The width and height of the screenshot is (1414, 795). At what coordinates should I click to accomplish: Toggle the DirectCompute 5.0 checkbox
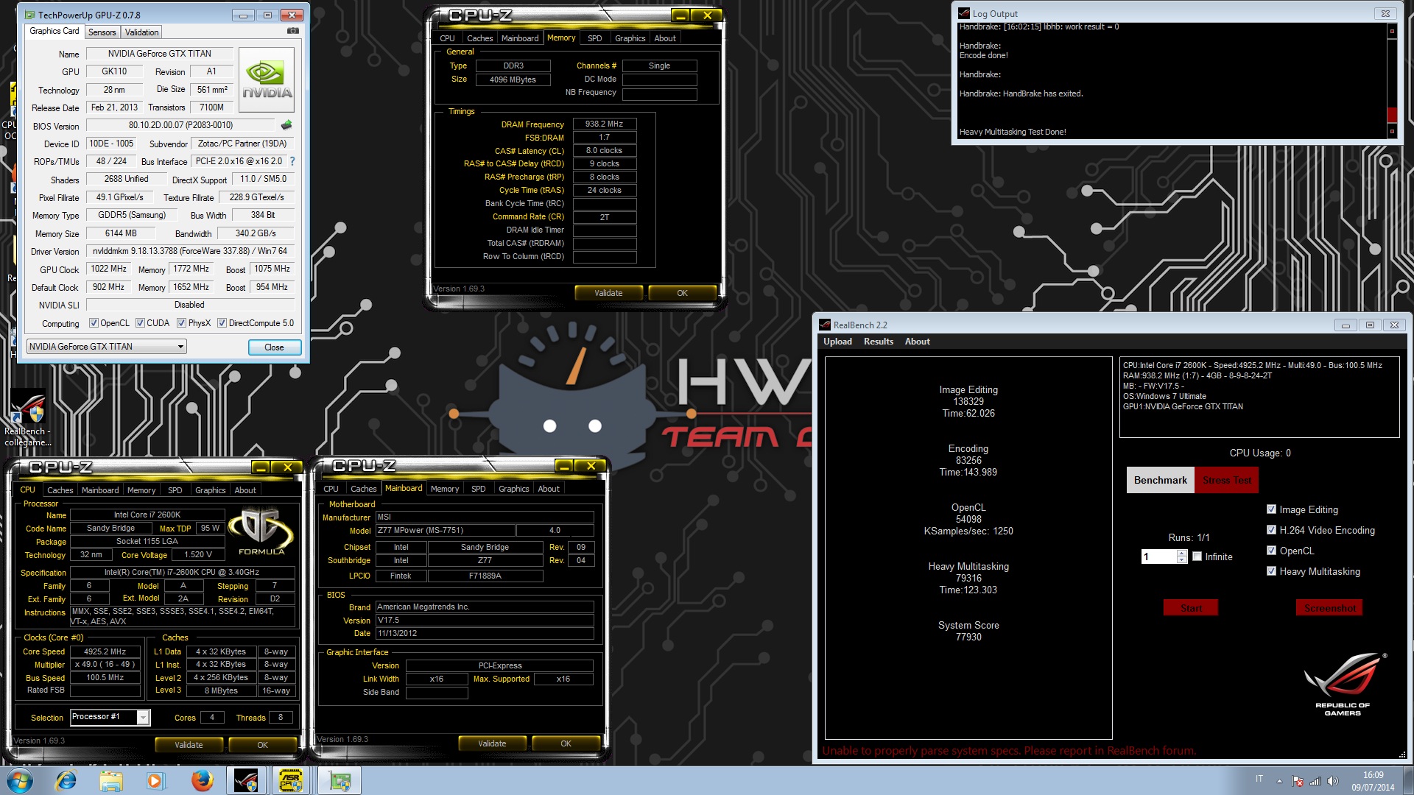click(222, 323)
